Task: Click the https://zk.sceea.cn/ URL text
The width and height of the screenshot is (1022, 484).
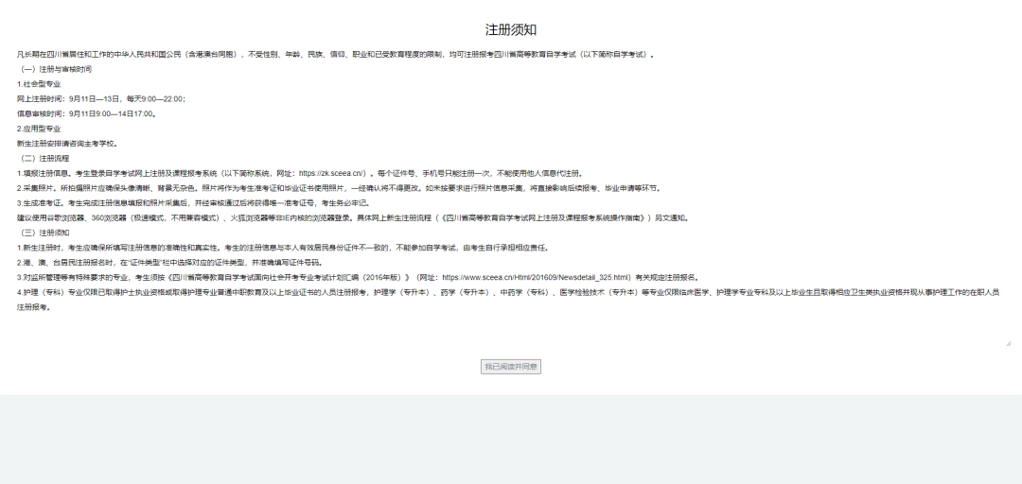Action: (332, 173)
